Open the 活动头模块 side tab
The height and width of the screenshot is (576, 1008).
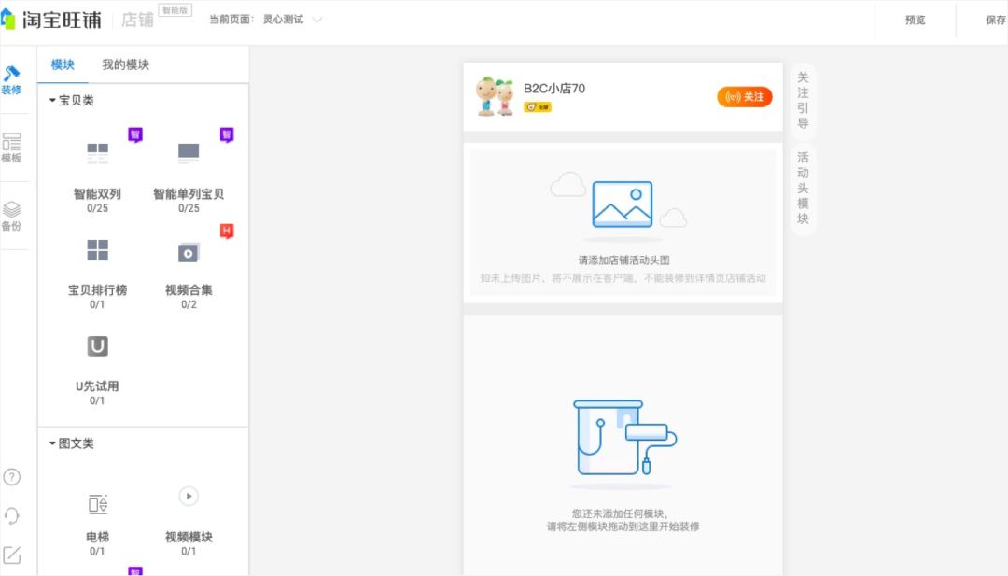coord(802,187)
